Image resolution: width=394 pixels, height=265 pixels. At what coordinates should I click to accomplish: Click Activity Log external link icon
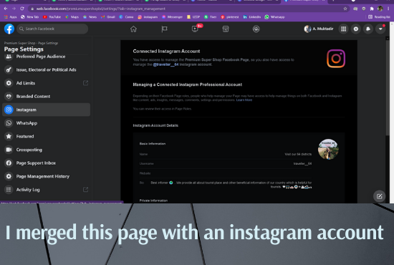(85, 189)
